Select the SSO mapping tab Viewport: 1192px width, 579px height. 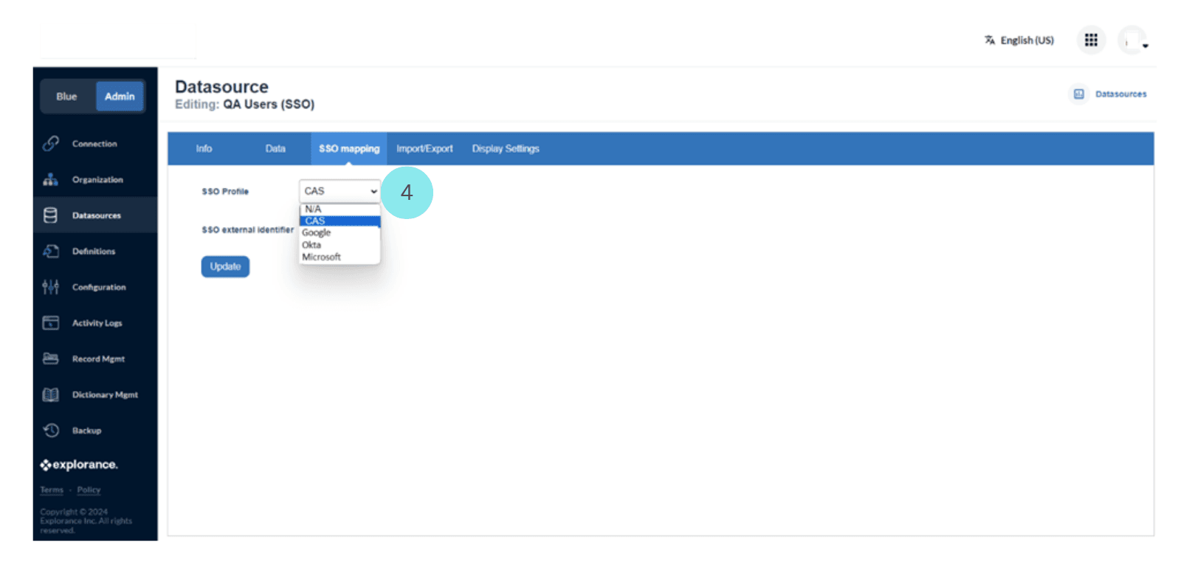point(349,149)
